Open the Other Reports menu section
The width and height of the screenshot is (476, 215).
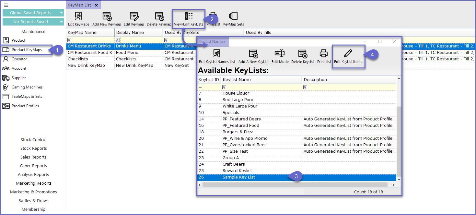click(x=33, y=166)
